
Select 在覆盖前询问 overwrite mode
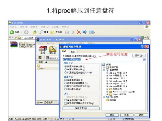coord(74,80)
